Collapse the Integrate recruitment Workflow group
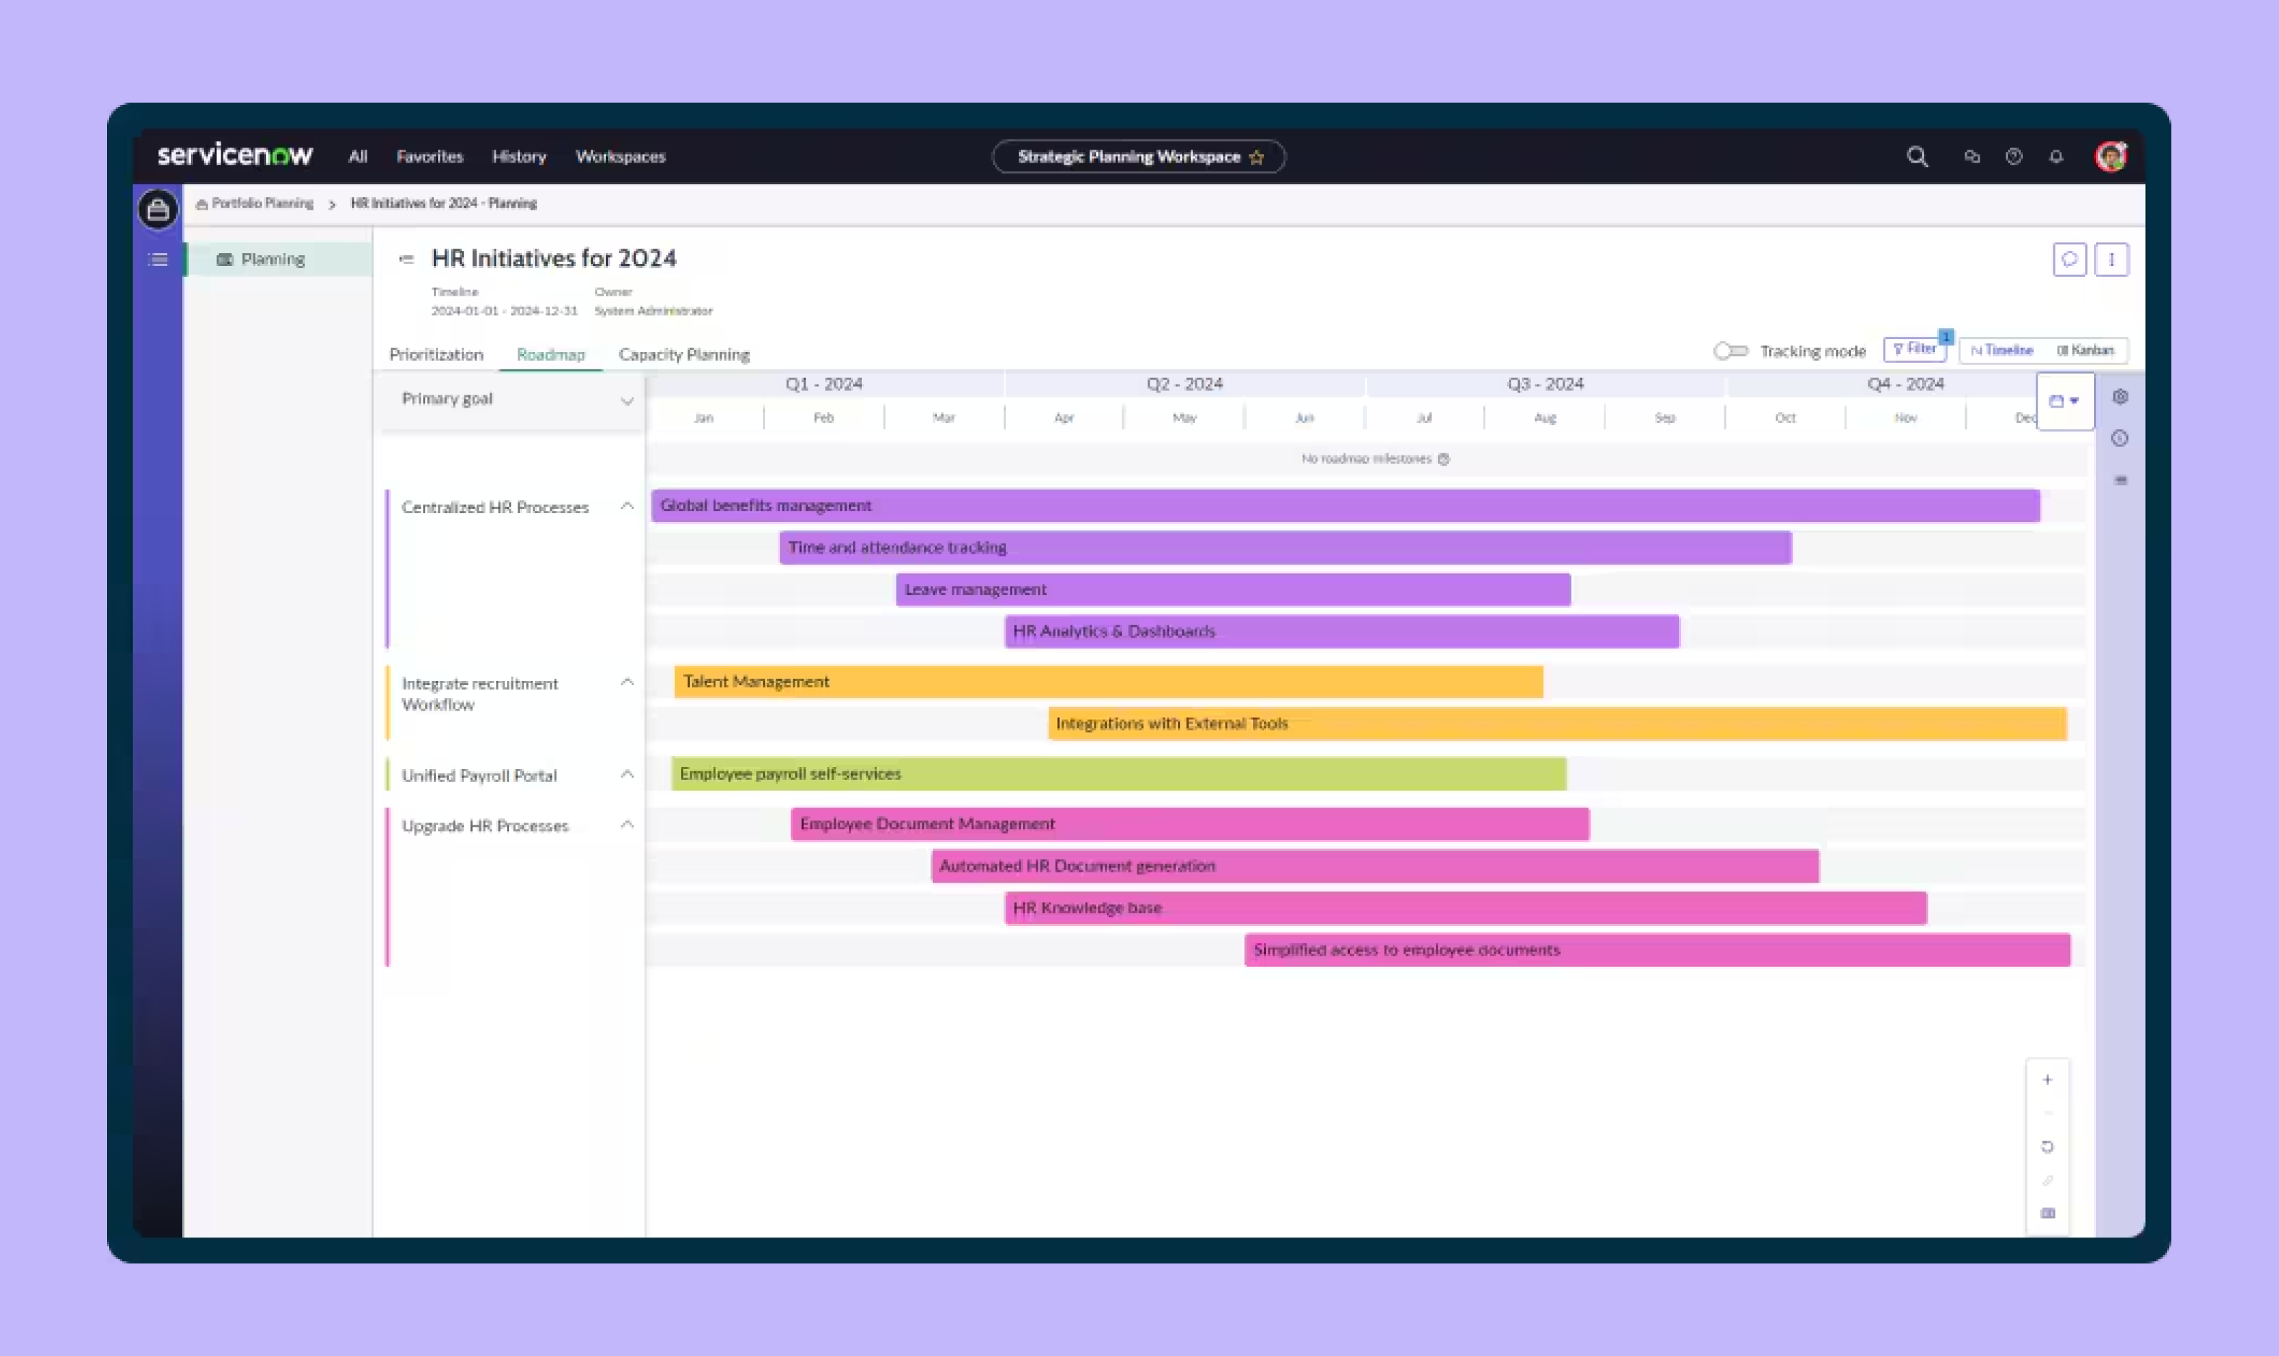The width and height of the screenshot is (2279, 1356). [627, 682]
